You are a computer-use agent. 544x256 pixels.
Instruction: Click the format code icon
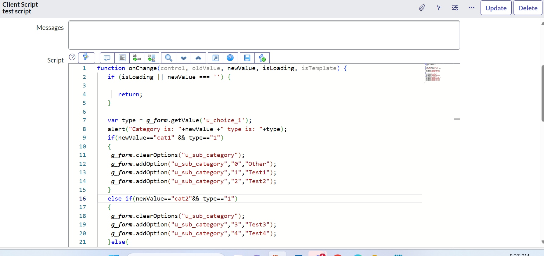122,58
